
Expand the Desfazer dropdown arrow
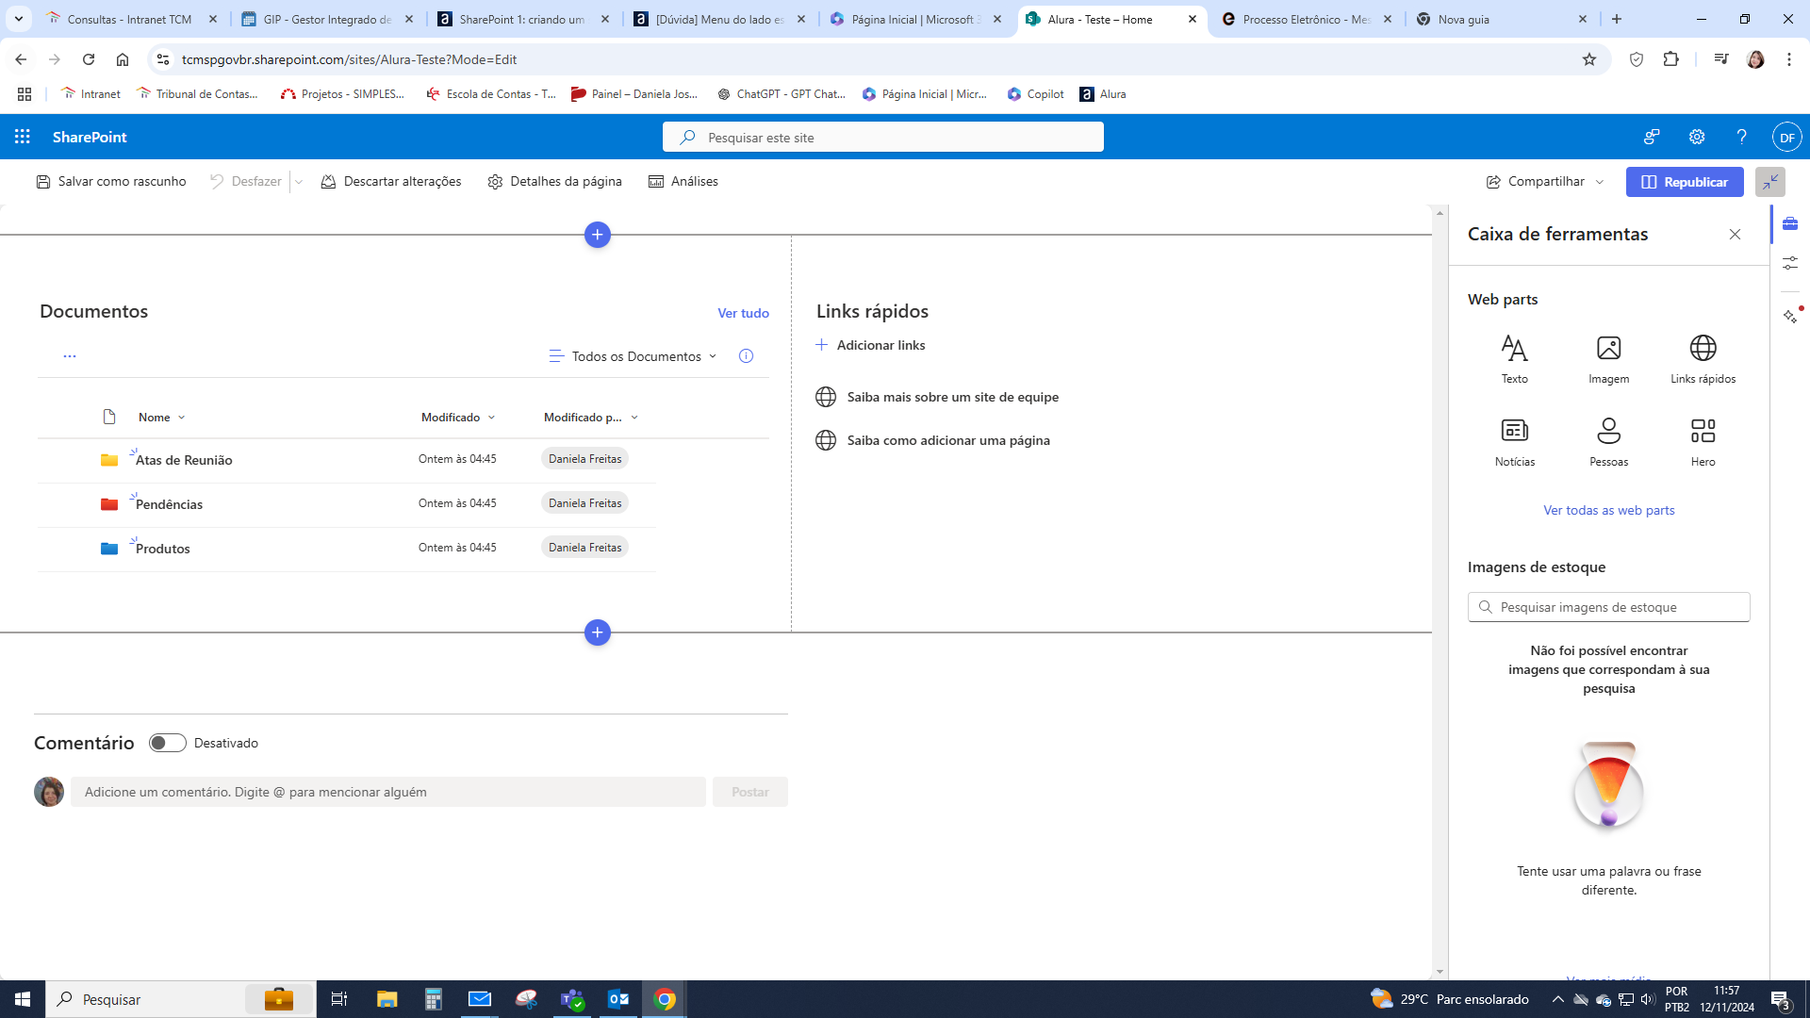[x=299, y=182]
